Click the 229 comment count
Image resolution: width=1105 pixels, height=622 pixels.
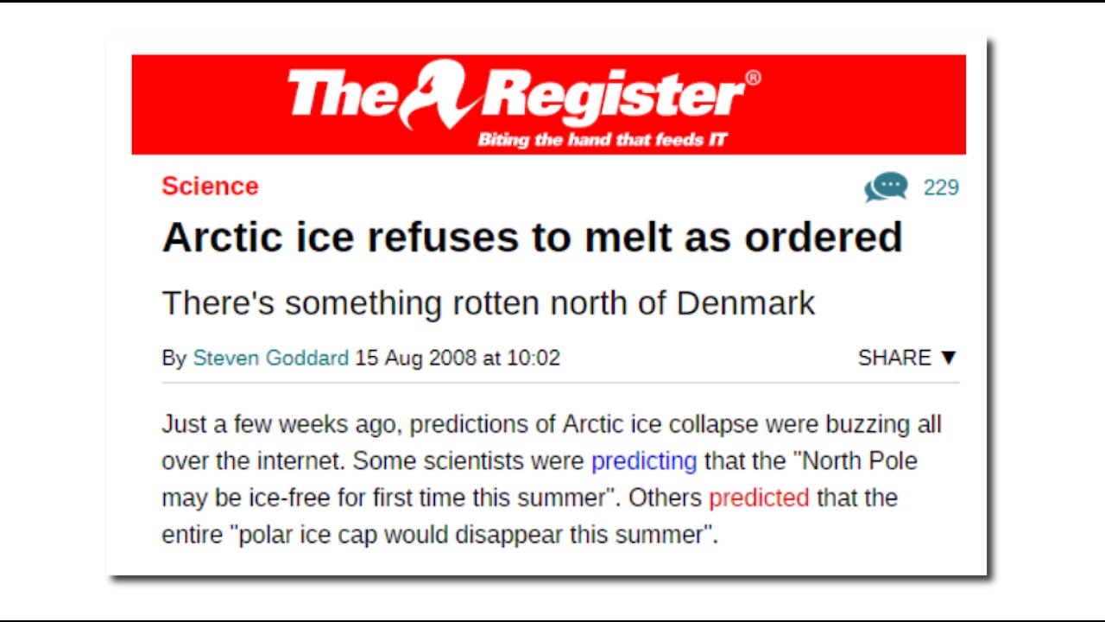click(x=941, y=187)
